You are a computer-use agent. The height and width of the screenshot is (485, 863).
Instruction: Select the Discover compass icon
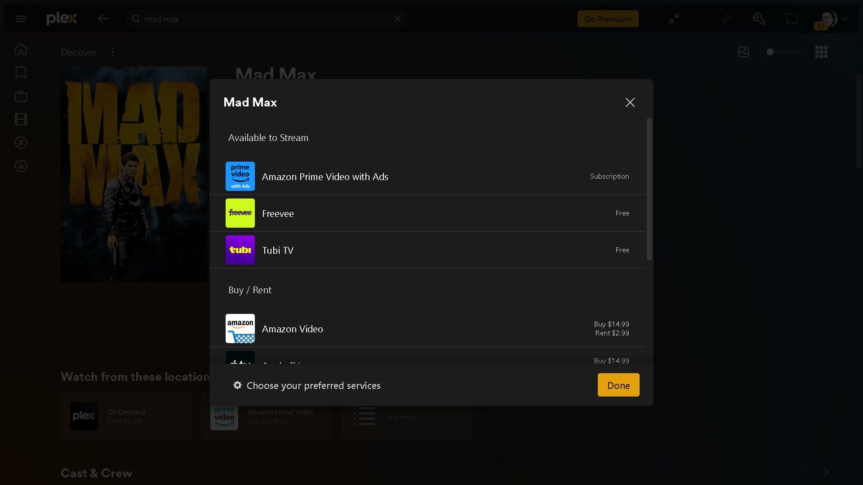[x=21, y=142]
